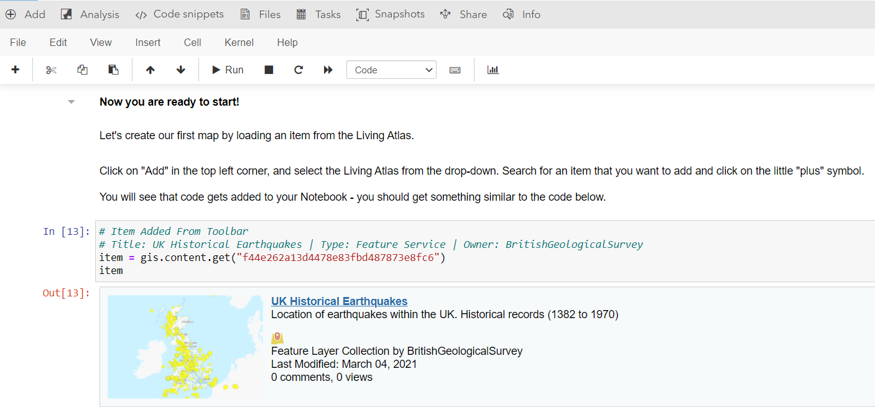The width and height of the screenshot is (875, 407).
Task: Move the selected cell down
Action: (181, 70)
